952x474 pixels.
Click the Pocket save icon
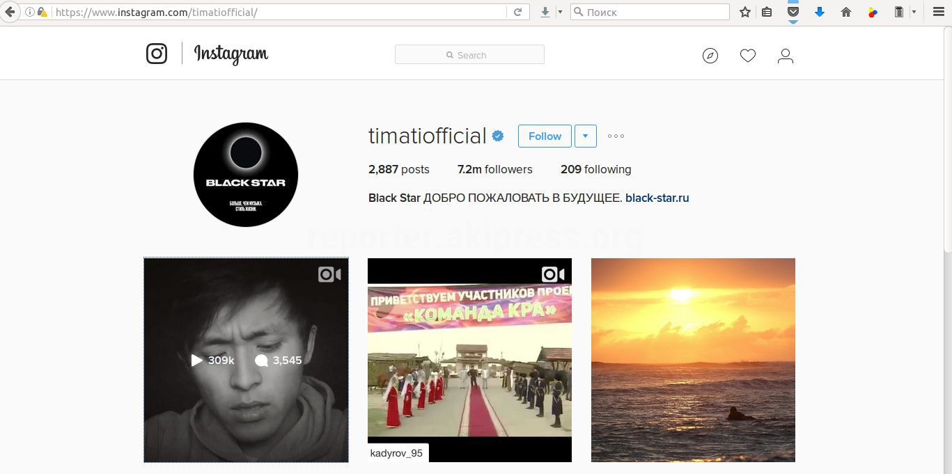pos(793,12)
